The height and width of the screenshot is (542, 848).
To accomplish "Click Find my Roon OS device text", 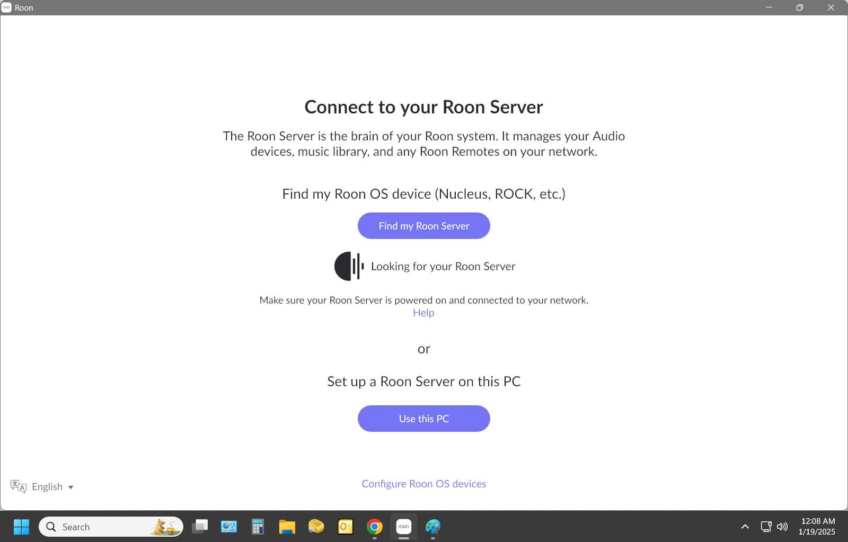I will click(424, 194).
